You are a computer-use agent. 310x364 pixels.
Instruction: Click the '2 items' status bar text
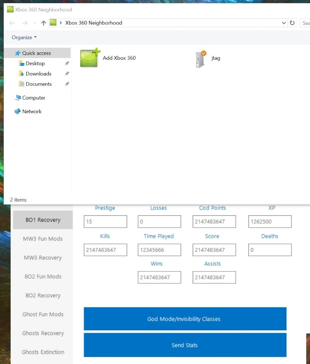coord(18,200)
